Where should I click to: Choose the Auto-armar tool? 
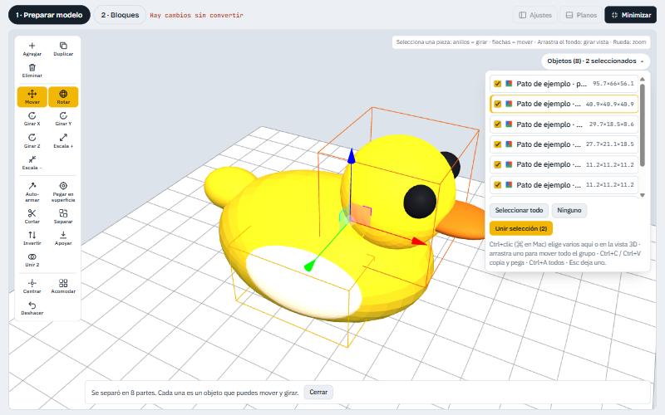coord(32,192)
